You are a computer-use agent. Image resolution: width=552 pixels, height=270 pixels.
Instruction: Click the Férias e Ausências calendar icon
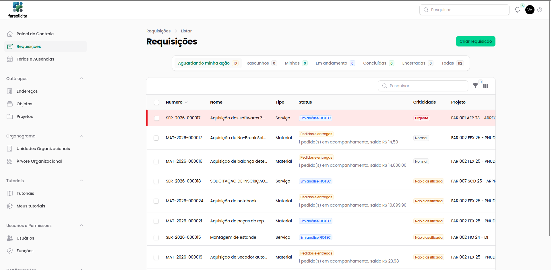point(10,59)
